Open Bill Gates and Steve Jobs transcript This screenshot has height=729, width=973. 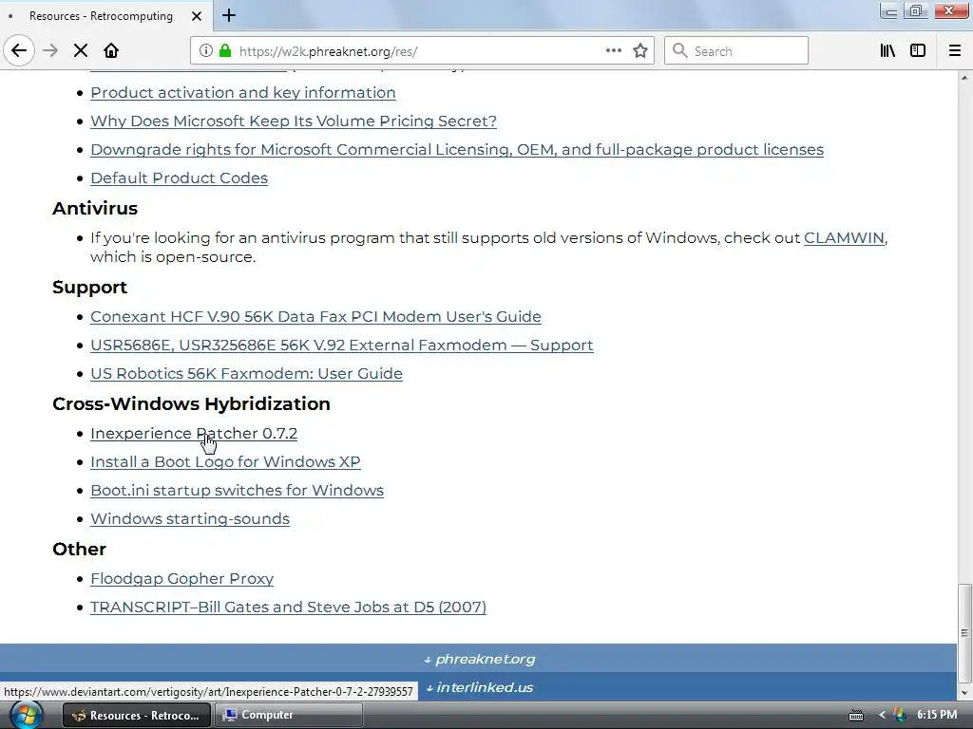(x=288, y=607)
